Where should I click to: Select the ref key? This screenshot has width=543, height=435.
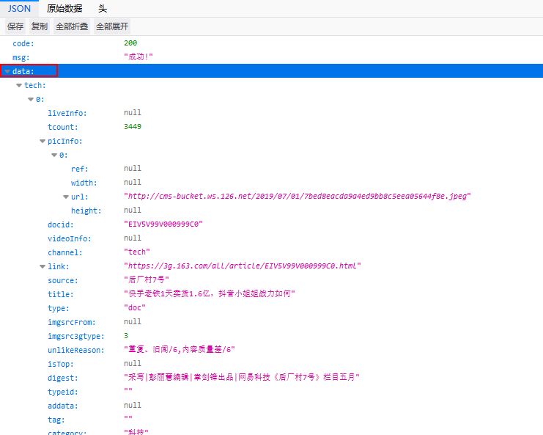[80, 169]
